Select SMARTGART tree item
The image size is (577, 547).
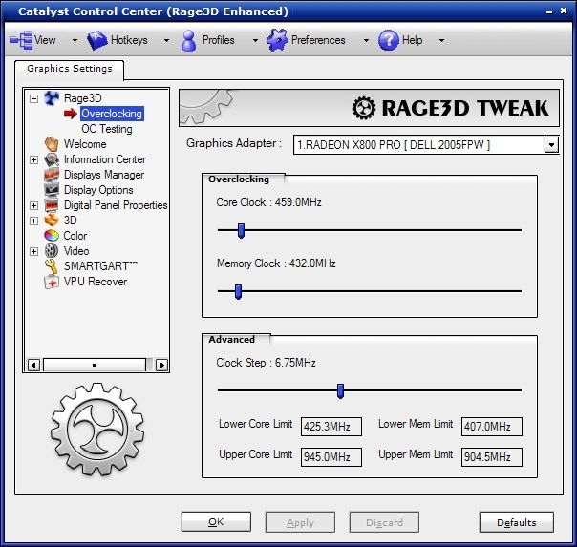click(x=100, y=266)
